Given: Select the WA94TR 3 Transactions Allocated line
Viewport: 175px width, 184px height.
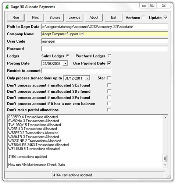Looking at the screenshot, I should point(33,137).
